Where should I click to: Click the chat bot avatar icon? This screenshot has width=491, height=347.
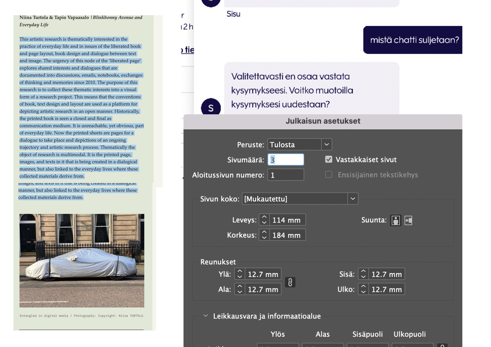click(211, 108)
